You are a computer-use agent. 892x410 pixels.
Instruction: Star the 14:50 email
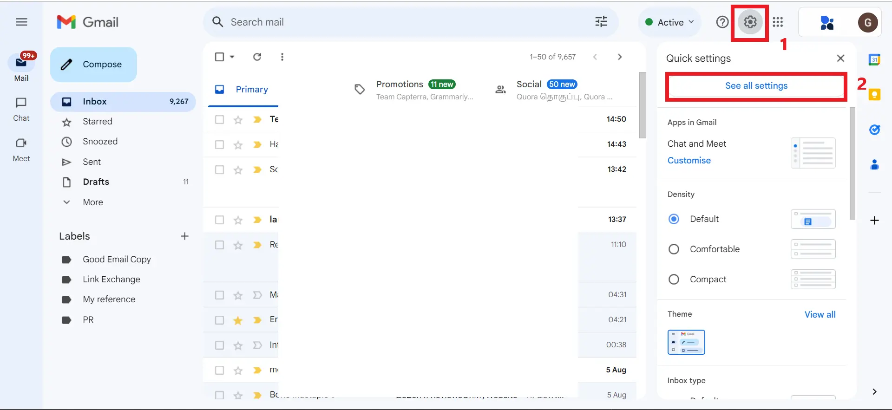238,120
